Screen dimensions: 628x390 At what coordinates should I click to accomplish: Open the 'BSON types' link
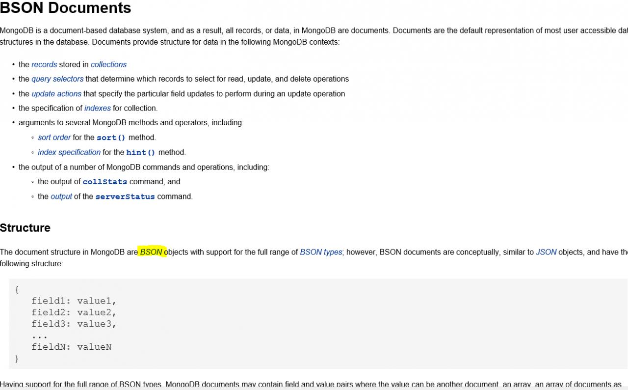coord(321,252)
